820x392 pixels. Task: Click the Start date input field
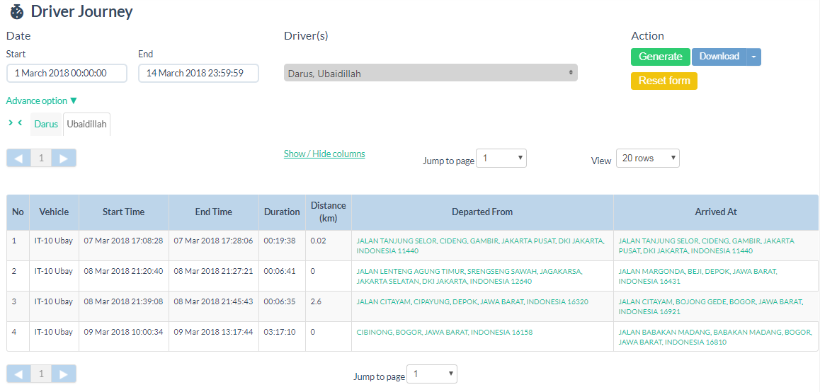coord(67,73)
